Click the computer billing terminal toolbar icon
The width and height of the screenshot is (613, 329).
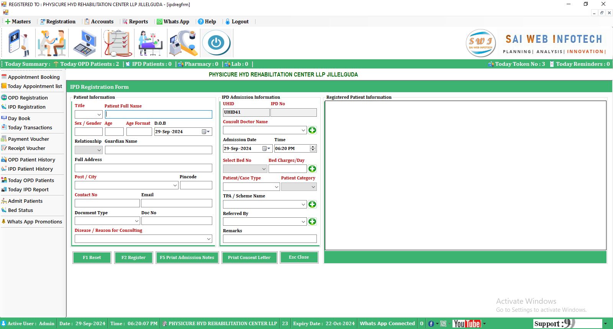[85, 43]
